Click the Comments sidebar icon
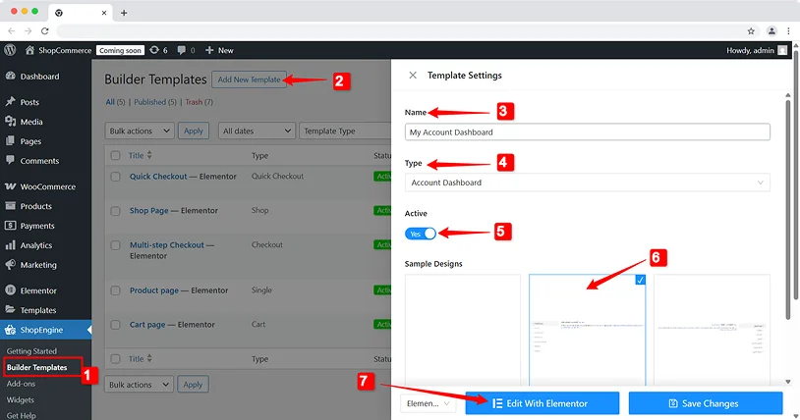This screenshot has width=800, height=420. click(10, 160)
